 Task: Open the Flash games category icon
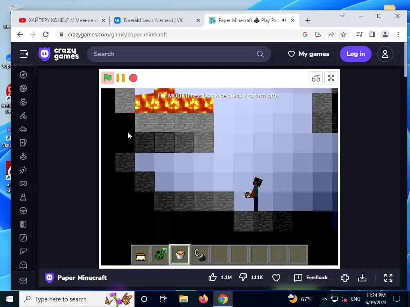pos(23,238)
